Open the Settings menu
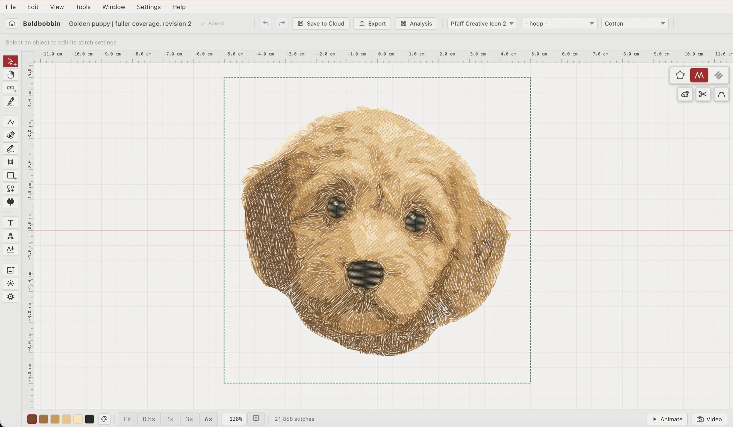 coord(149,7)
